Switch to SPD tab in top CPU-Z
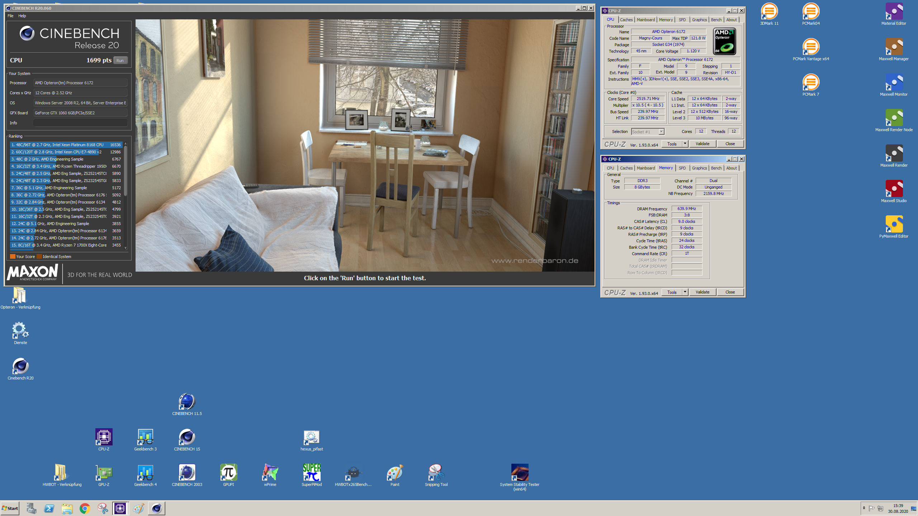This screenshot has height=516, width=918. pyautogui.click(x=682, y=20)
